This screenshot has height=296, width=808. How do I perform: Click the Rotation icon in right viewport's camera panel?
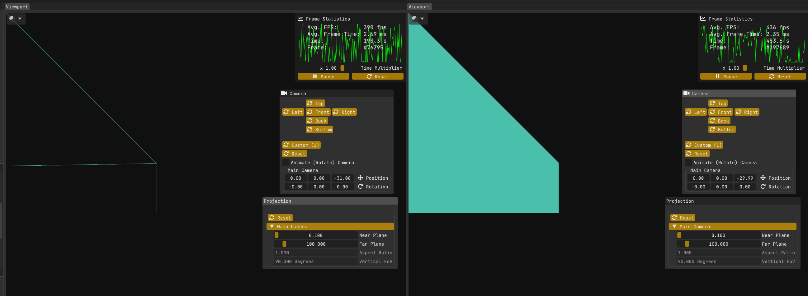pyautogui.click(x=763, y=187)
